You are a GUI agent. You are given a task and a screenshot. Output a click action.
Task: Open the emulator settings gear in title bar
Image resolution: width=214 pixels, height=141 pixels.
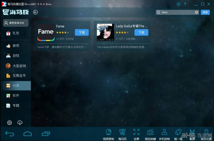click(x=178, y=4)
